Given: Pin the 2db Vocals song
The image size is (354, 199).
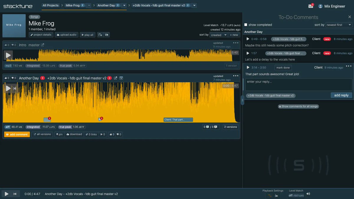Looking at the screenshot, I should [59, 134].
